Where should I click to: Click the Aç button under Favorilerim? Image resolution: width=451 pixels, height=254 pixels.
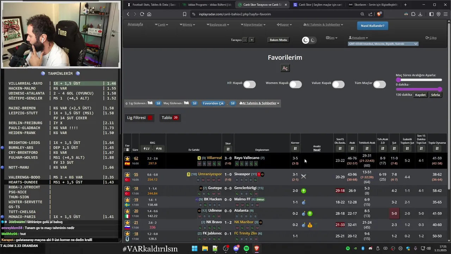tap(285, 68)
